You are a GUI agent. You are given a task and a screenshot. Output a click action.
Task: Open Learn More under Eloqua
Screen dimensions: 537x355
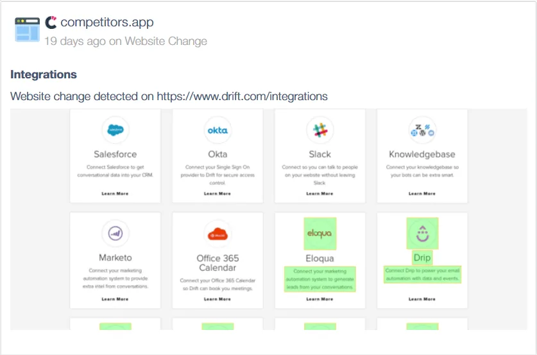point(320,299)
